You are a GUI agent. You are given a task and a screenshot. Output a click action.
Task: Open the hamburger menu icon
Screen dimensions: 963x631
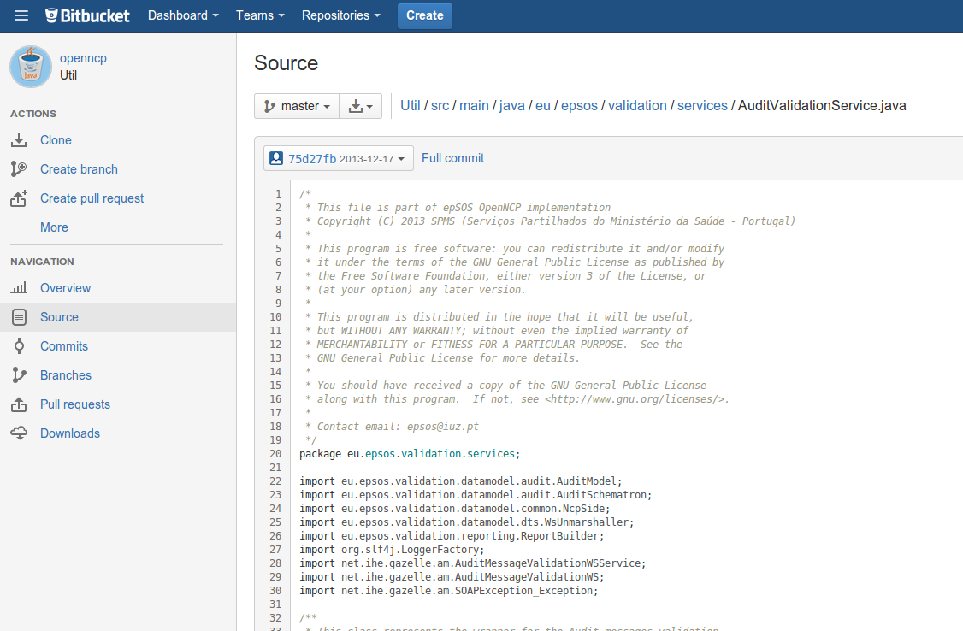[21, 15]
